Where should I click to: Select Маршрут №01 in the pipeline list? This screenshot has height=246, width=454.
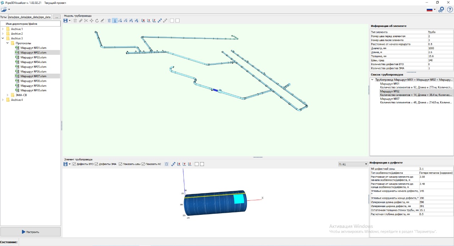coord(389,84)
